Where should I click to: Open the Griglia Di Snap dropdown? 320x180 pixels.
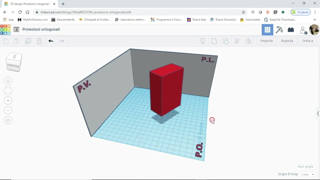(307, 174)
